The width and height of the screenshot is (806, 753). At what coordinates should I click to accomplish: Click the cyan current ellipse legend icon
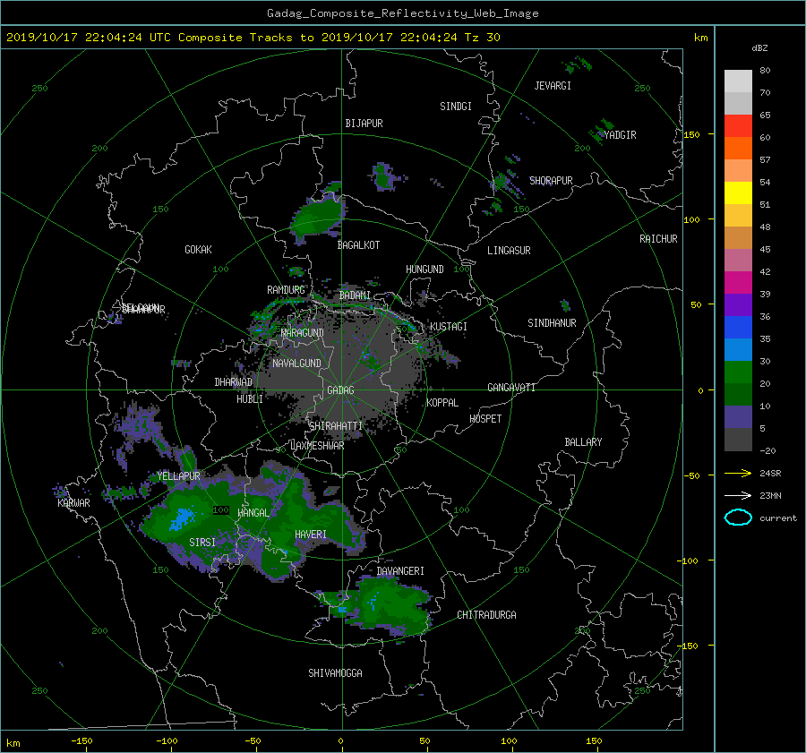[x=738, y=518]
